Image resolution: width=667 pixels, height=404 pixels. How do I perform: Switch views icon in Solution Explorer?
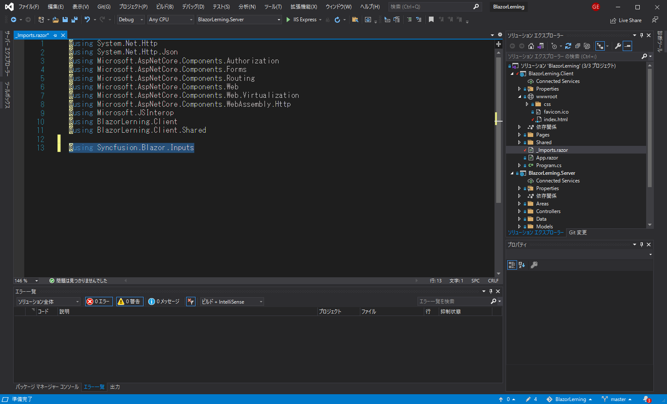pyautogui.click(x=541, y=46)
